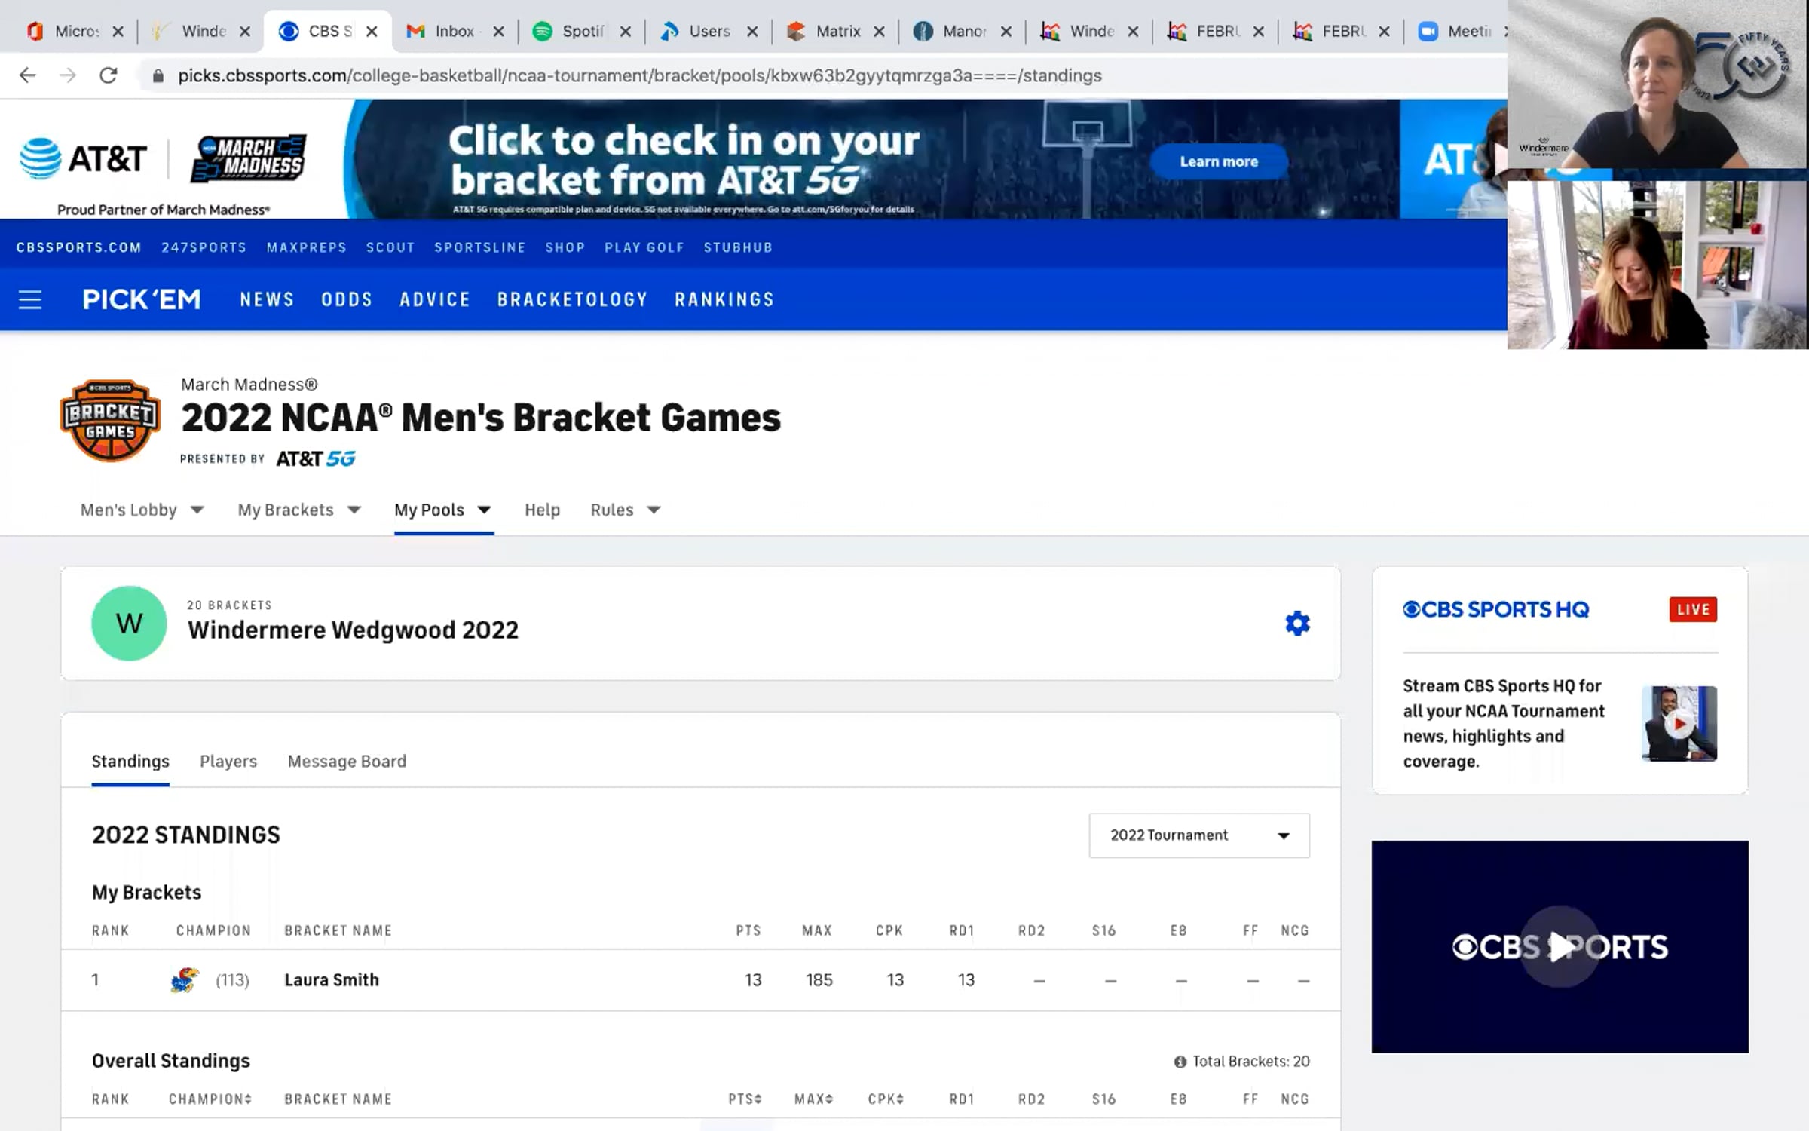Go to ADVICE in Pick'Em nav
The height and width of the screenshot is (1131, 1809).
coord(435,299)
